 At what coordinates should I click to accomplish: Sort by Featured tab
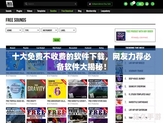tap(88, 48)
